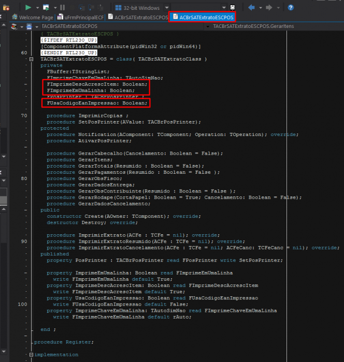Click the gray Forward navigation arrow
The height and width of the screenshot is (362, 344).
[x=269, y=8]
